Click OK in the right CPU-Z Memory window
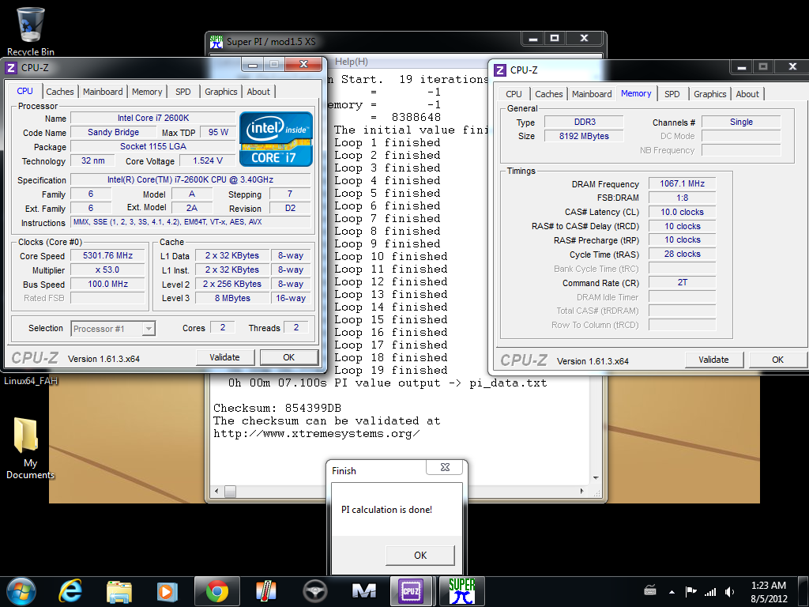 (x=778, y=360)
